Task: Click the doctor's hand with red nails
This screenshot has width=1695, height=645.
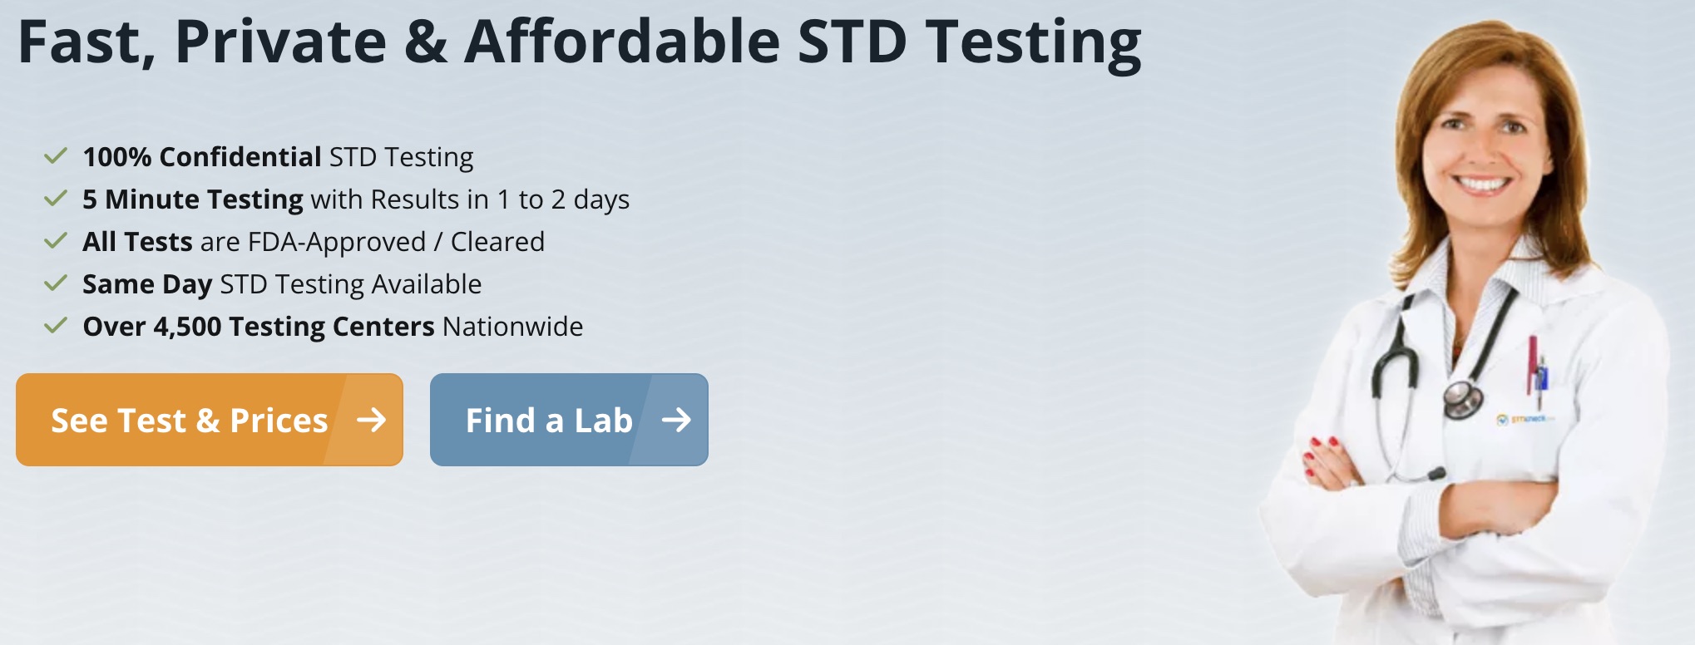Action: coord(1328,462)
